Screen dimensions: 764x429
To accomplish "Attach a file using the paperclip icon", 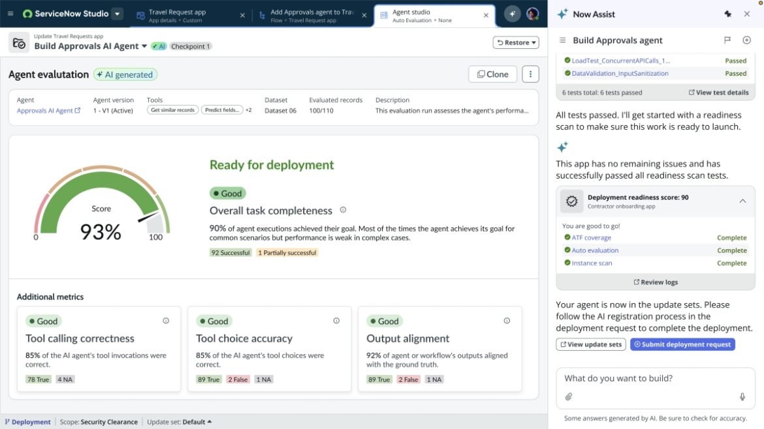I will click(568, 396).
